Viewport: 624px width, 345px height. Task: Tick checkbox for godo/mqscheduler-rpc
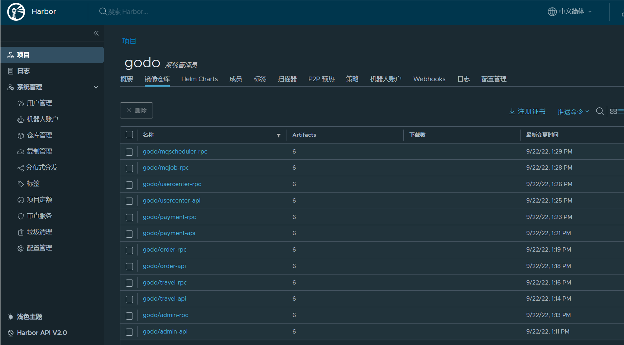tap(129, 152)
